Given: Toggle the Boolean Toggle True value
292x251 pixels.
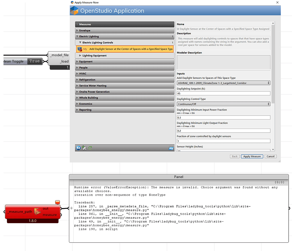Looking at the screenshot, I should pos(35,61).
